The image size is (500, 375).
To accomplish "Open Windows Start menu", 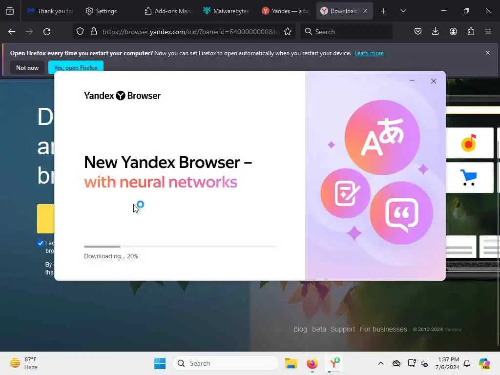I will click(160, 363).
